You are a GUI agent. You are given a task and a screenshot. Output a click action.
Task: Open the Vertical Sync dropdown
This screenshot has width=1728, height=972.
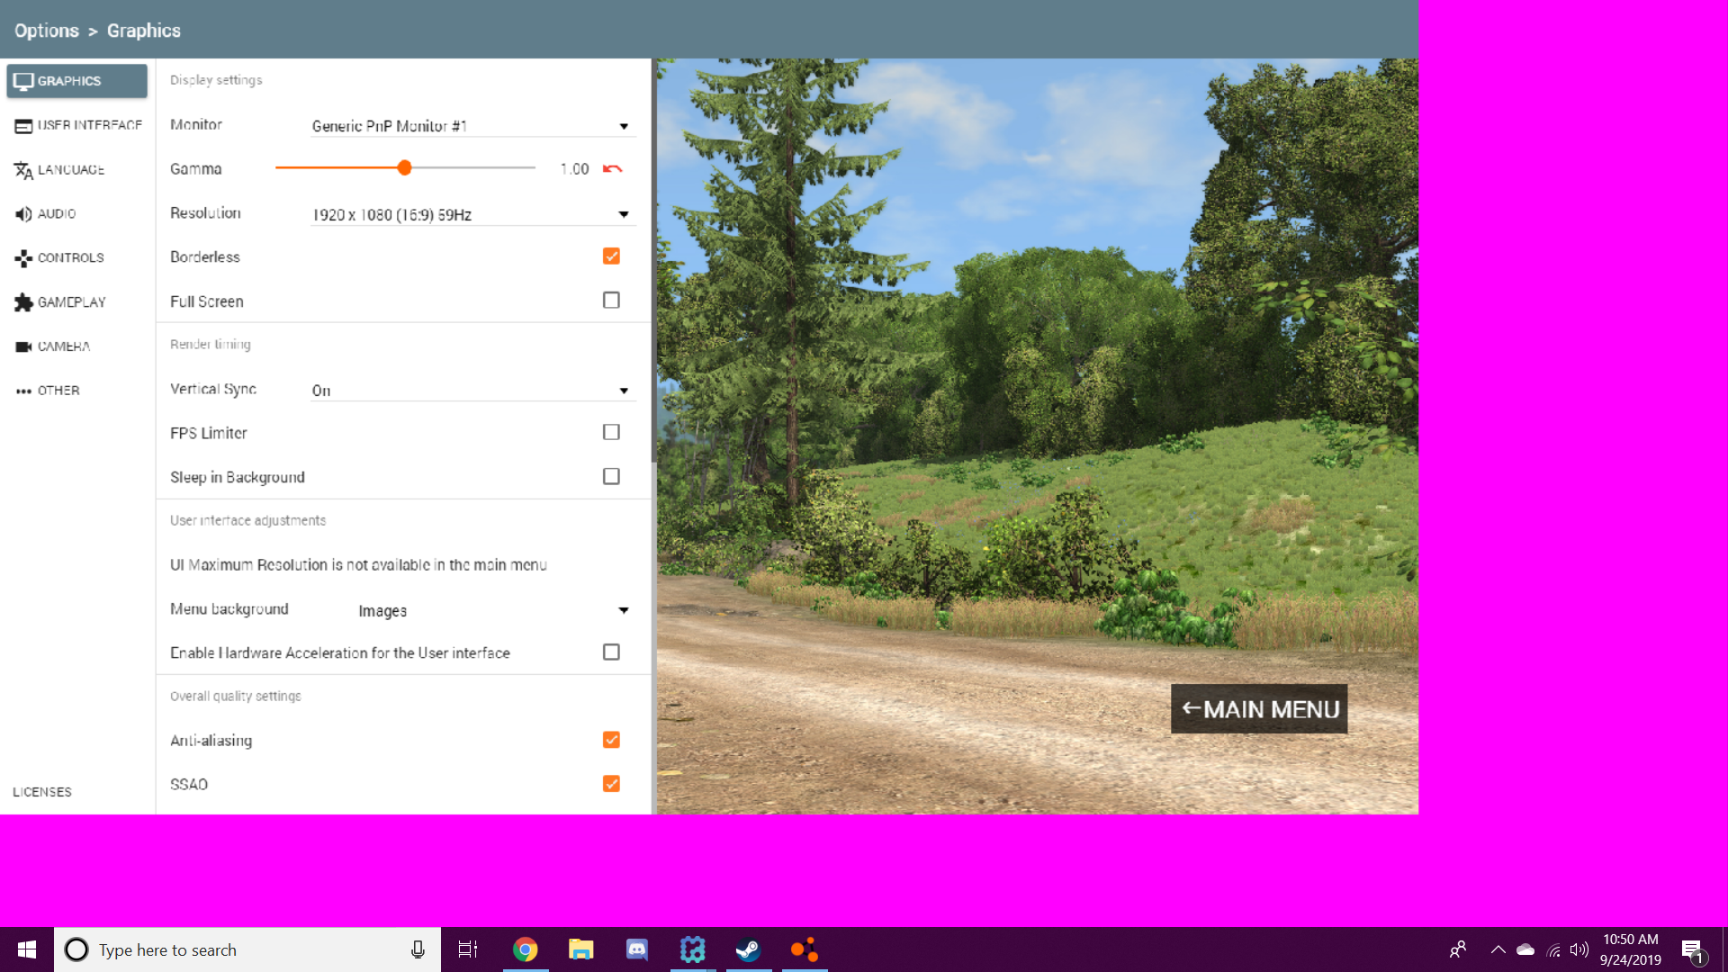coord(472,390)
